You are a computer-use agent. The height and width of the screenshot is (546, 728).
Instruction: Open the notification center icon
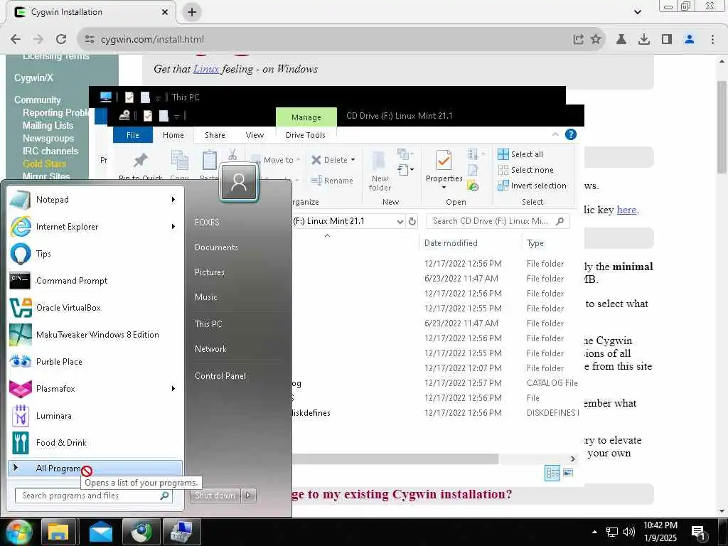[x=698, y=532]
